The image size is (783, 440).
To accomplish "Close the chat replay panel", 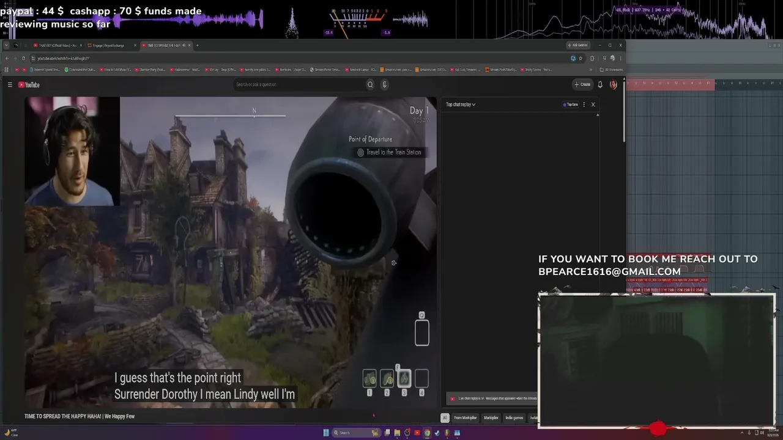I will click(x=593, y=105).
